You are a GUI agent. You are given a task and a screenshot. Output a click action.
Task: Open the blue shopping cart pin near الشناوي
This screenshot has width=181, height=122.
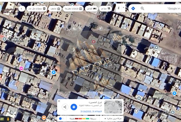pyautogui.click(x=54, y=72)
